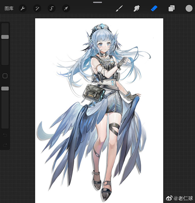The image size is (195, 203).
Task: Click the brush size slider handle
Action: 5,37
